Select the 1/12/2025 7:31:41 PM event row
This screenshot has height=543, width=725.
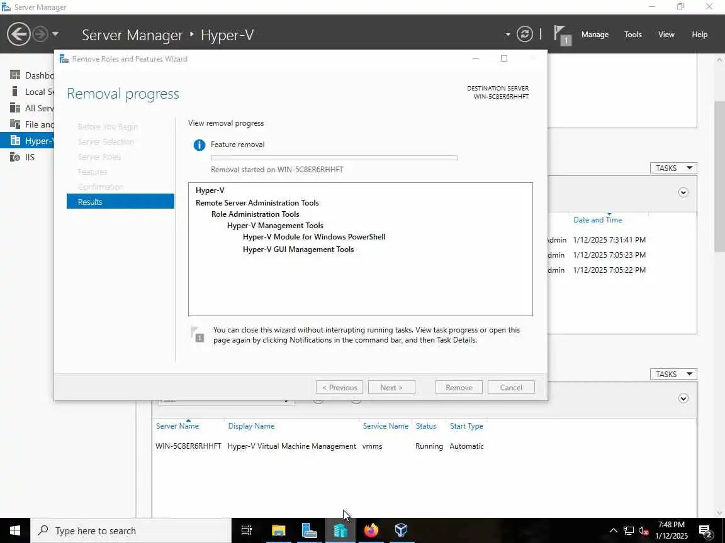(x=622, y=239)
